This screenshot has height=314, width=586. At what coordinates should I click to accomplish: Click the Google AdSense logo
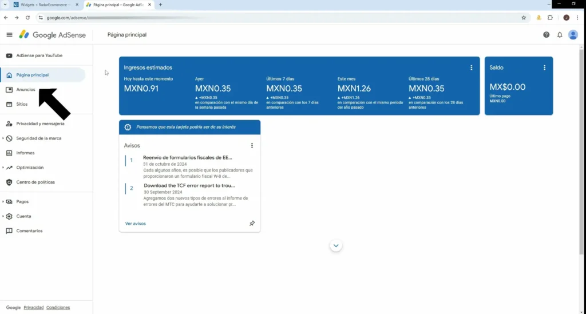point(52,35)
